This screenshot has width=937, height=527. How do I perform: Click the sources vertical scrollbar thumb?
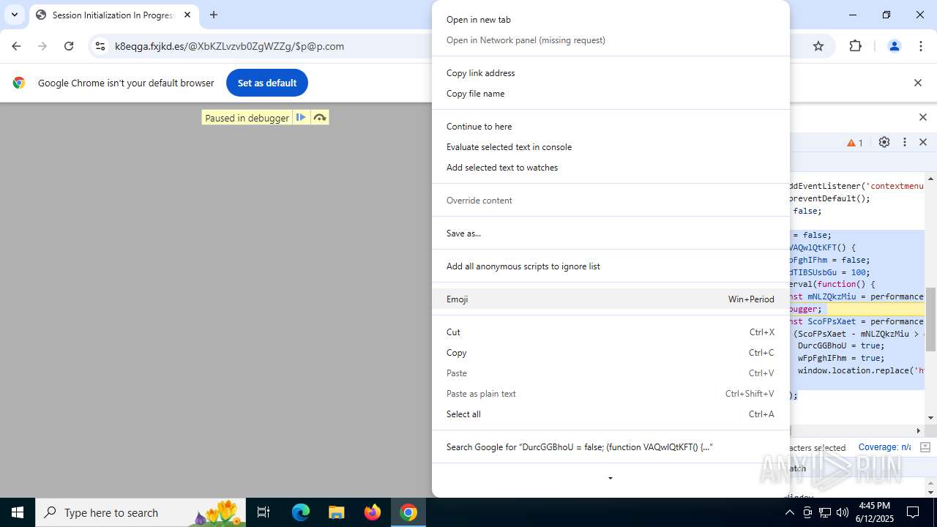pos(931,320)
